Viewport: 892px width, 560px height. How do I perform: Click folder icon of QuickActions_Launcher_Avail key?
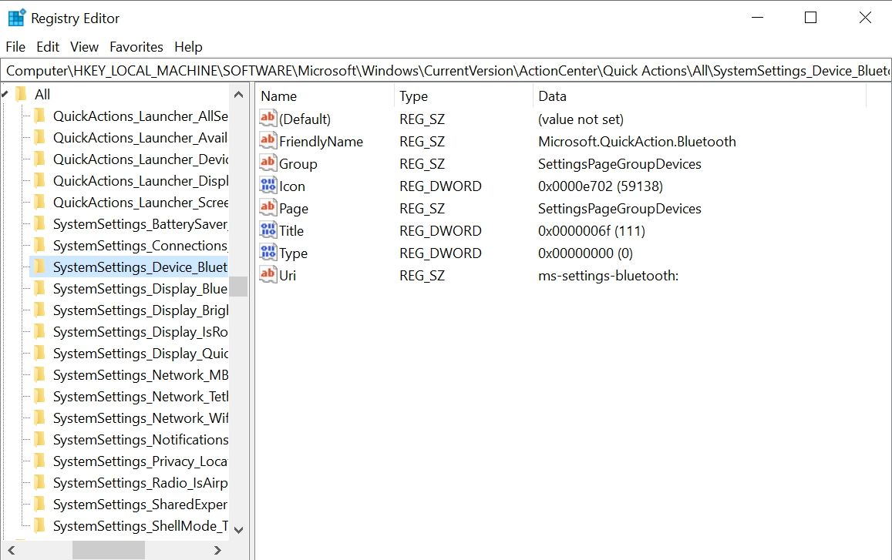pos(39,138)
